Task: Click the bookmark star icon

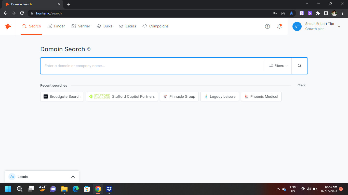Action: click(x=291, y=13)
